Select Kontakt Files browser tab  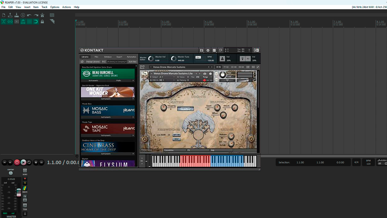point(97,57)
